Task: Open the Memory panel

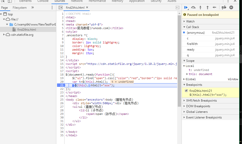Action: point(118,1)
